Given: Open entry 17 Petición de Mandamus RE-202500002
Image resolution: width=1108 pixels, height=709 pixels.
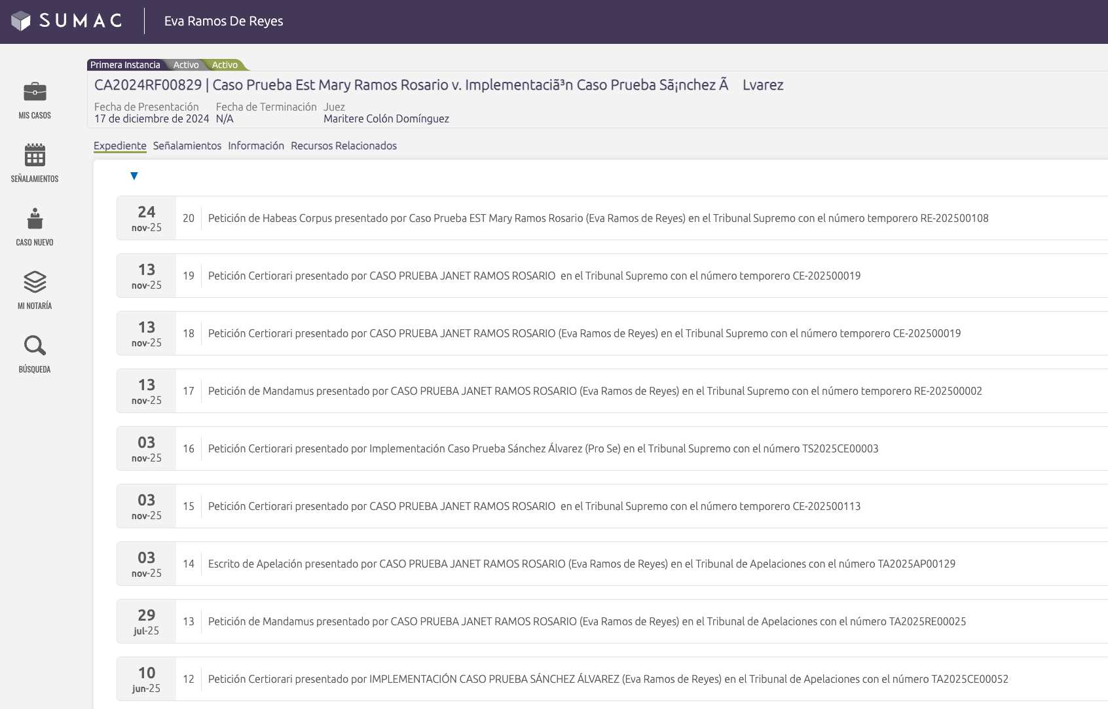Looking at the screenshot, I should click(595, 391).
